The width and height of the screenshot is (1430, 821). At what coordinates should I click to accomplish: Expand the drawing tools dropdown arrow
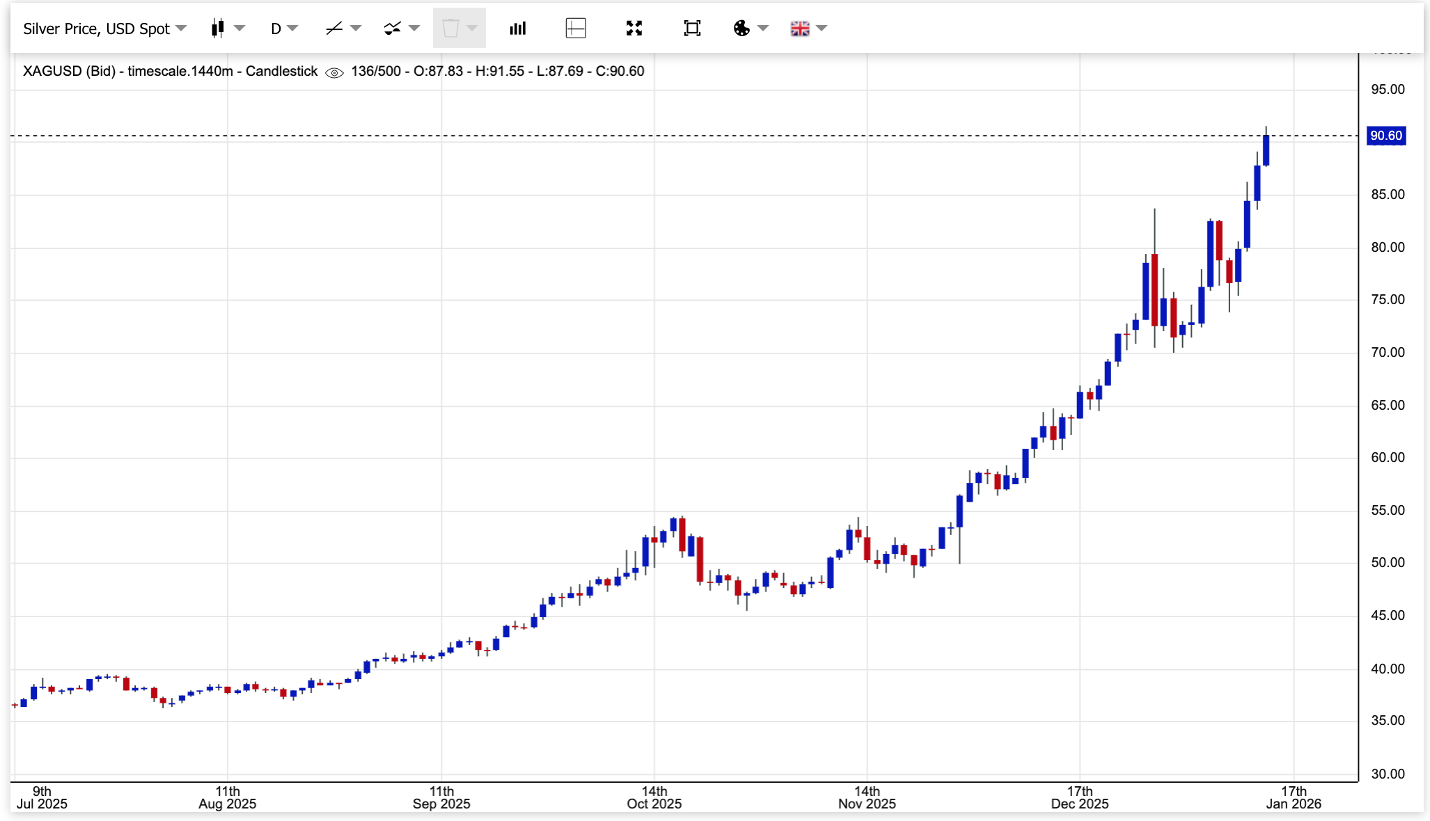(356, 29)
